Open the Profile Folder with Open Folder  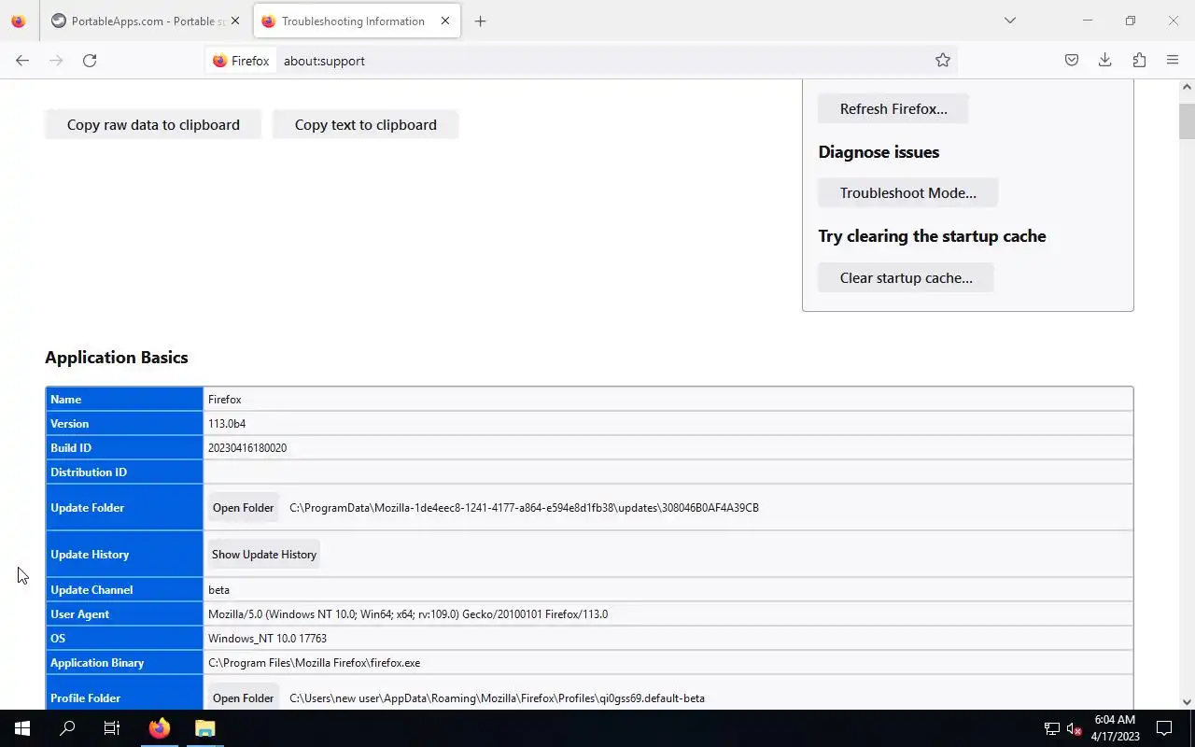(243, 698)
